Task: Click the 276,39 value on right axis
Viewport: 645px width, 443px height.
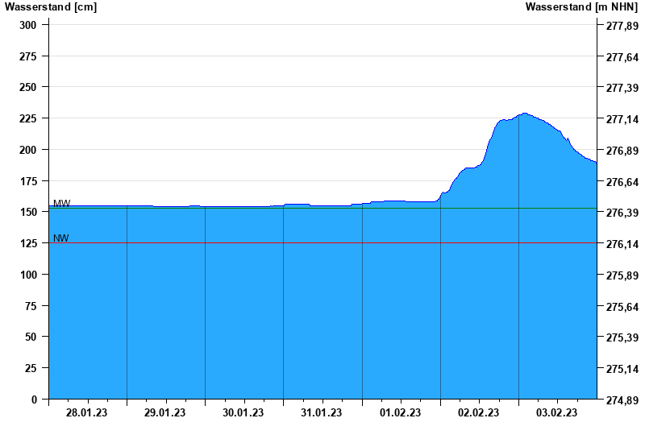Action: coord(622,213)
